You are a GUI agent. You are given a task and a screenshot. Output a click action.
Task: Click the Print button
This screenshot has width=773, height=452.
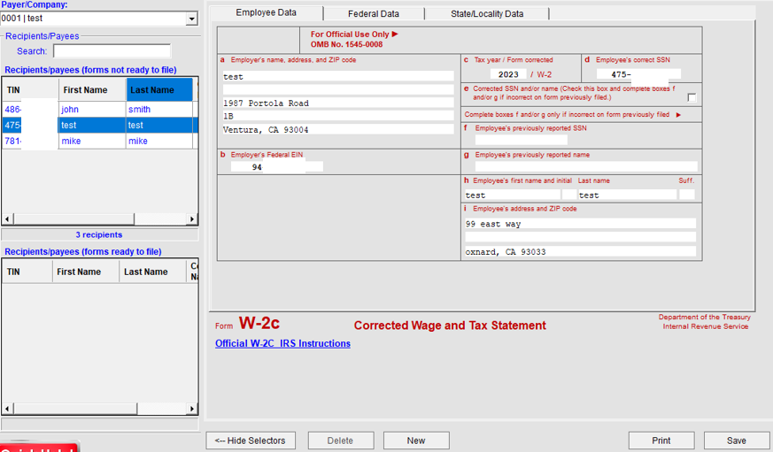(x=661, y=441)
